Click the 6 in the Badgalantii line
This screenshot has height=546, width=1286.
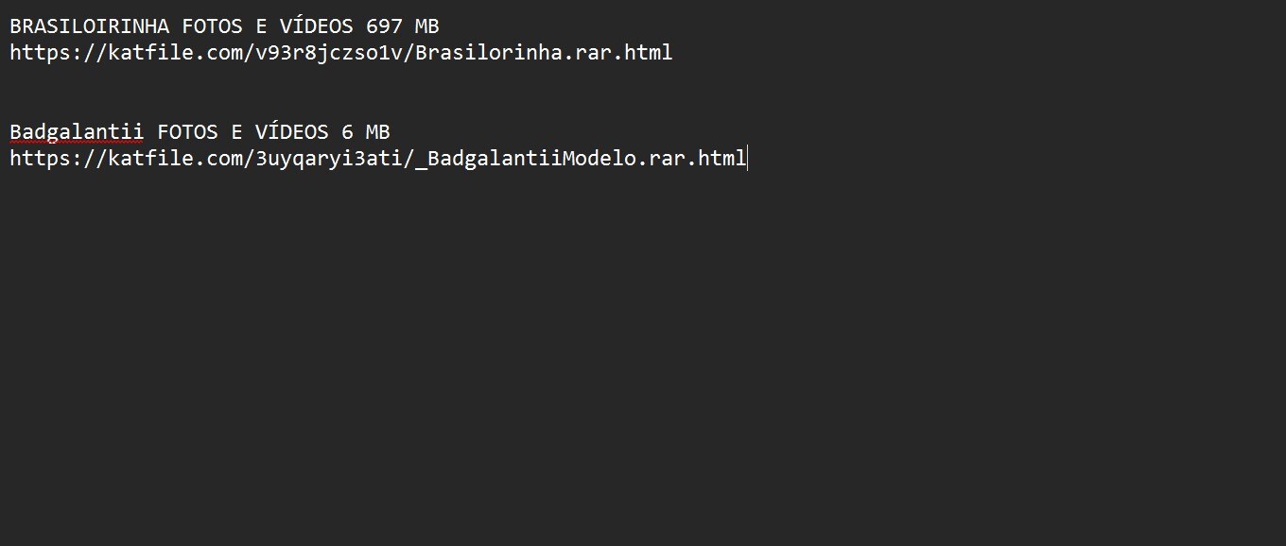tap(347, 132)
